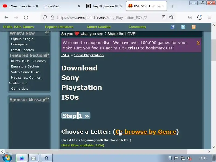Image resolution: width=216 pixels, height=162 pixels.
Task: Go to the Homepage link
Action: pyautogui.click(x=19, y=44)
